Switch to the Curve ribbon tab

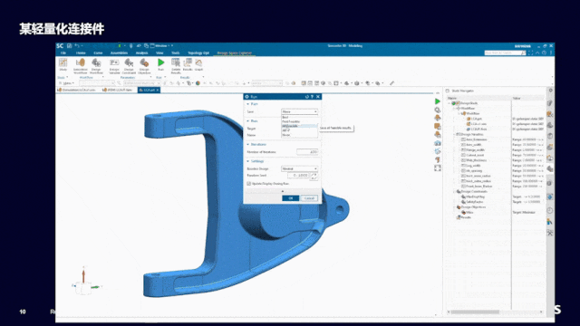pyautogui.click(x=98, y=53)
